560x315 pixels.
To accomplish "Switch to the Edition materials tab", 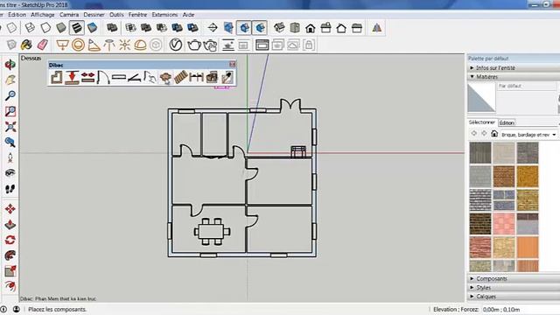I will [x=507, y=122].
